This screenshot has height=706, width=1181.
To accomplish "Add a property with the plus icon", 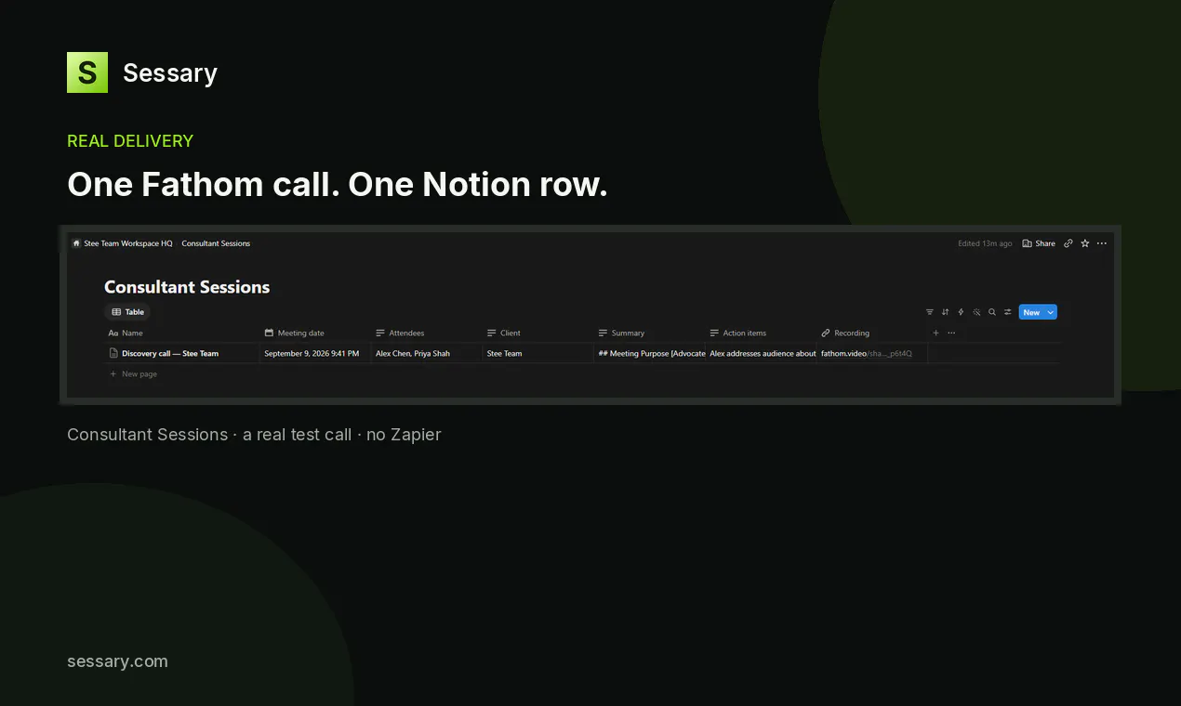I will pos(936,333).
